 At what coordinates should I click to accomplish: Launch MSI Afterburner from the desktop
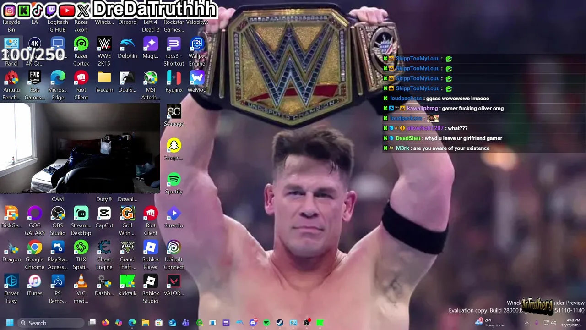(x=151, y=86)
